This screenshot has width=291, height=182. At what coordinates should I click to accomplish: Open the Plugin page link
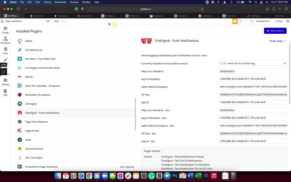[x=277, y=41]
